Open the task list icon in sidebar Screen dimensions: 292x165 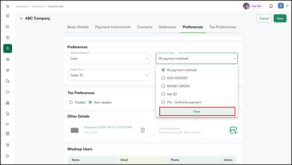tap(8, 27)
